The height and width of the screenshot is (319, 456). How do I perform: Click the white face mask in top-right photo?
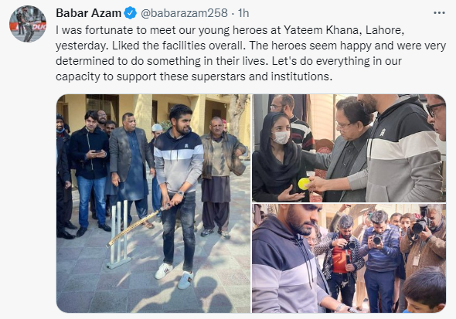(x=281, y=137)
